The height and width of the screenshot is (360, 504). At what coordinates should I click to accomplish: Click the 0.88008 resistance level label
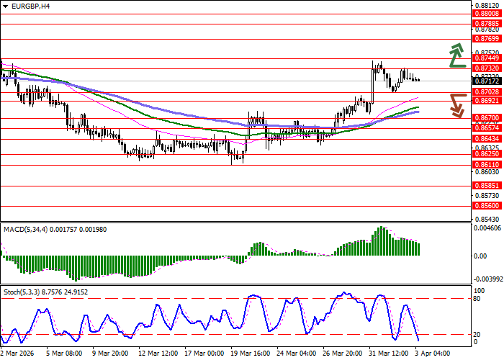[487, 14]
